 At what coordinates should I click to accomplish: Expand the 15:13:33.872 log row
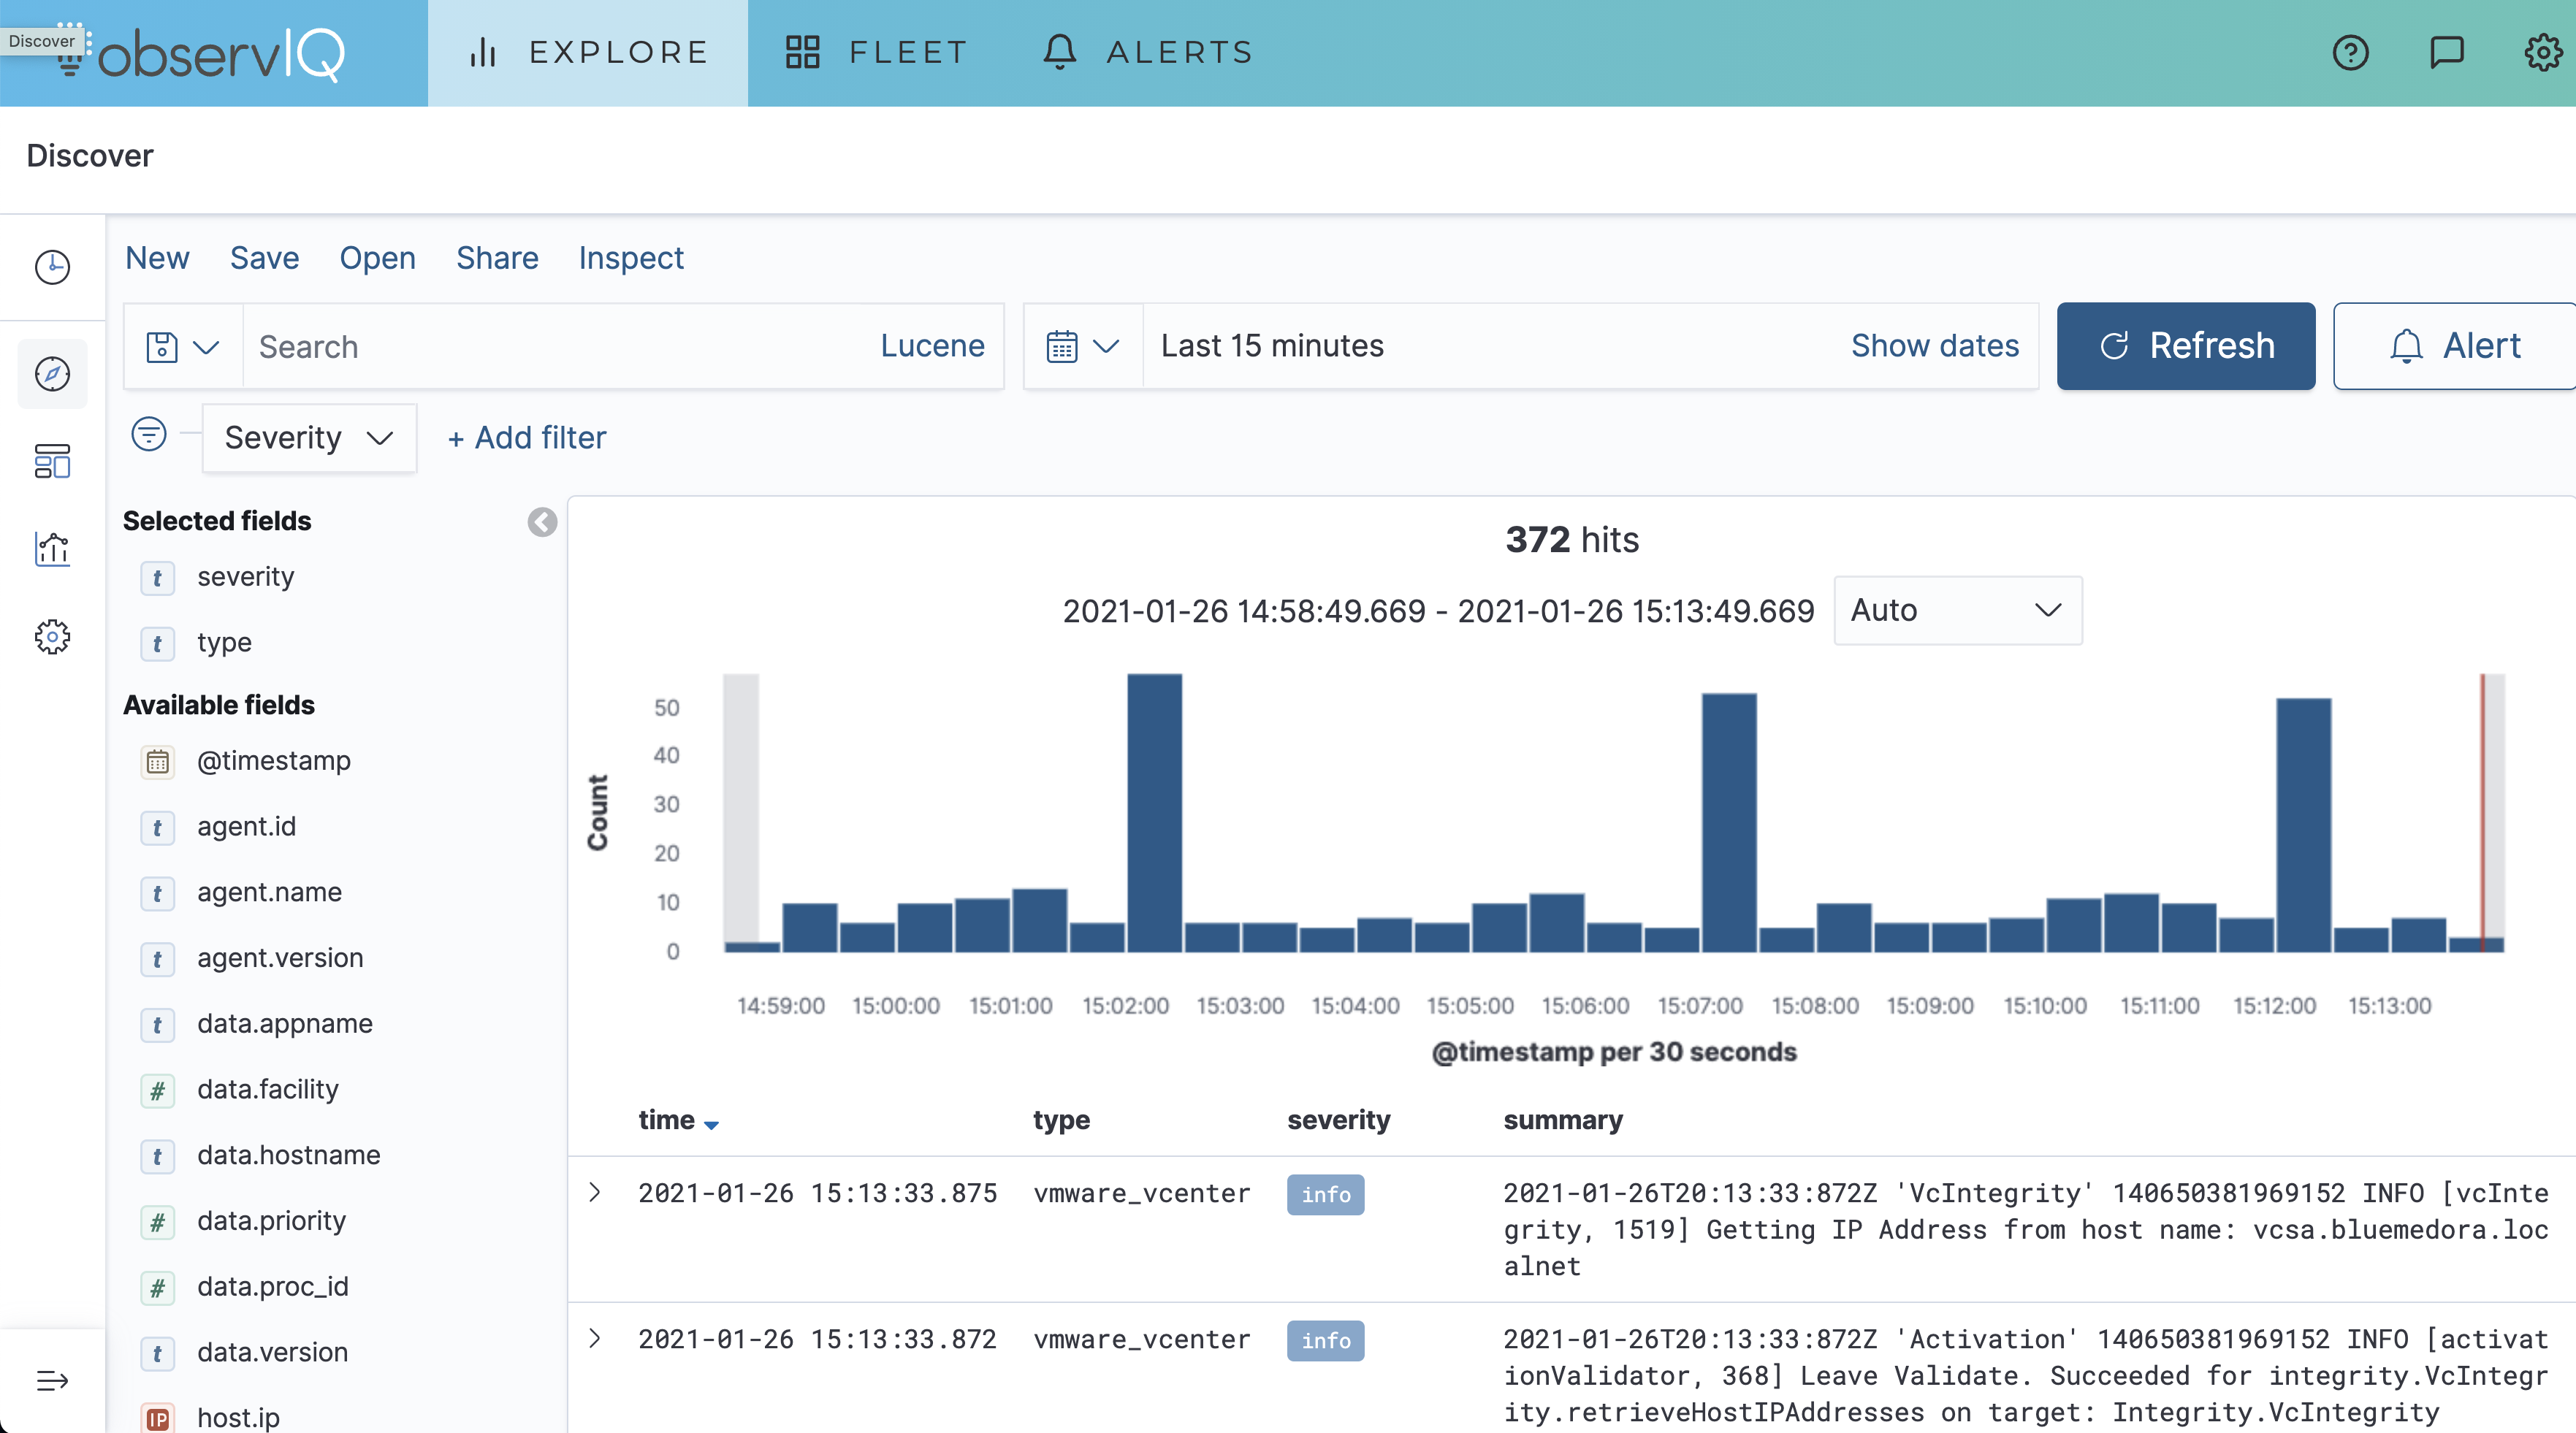595,1338
